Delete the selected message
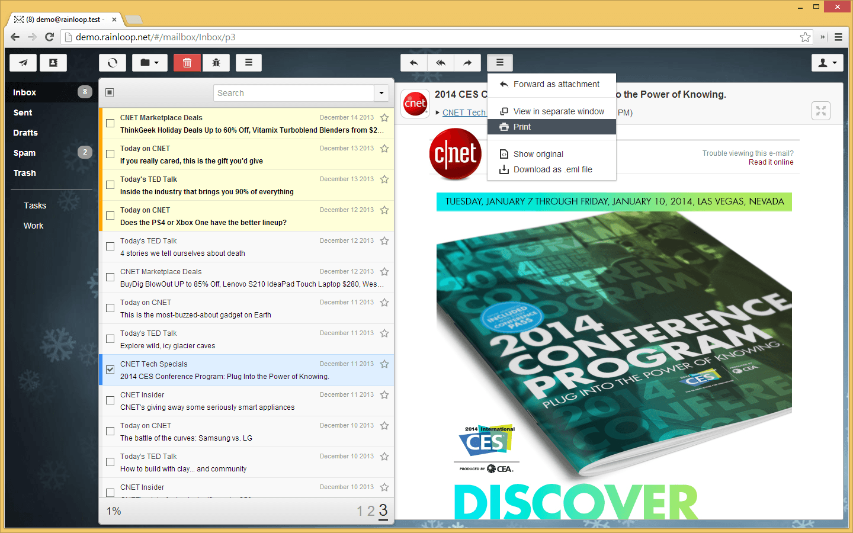Viewport: 853px width, 533px height. 187,62
